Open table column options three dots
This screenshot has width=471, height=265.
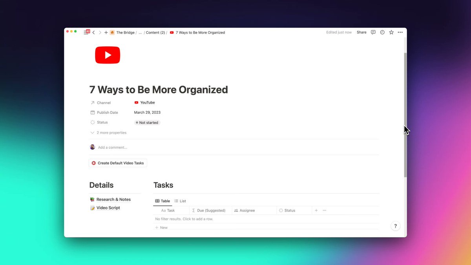[324, 210]
